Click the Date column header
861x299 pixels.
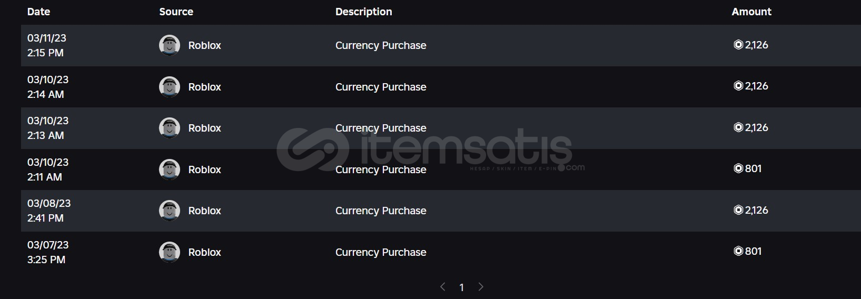pos(38,12)
